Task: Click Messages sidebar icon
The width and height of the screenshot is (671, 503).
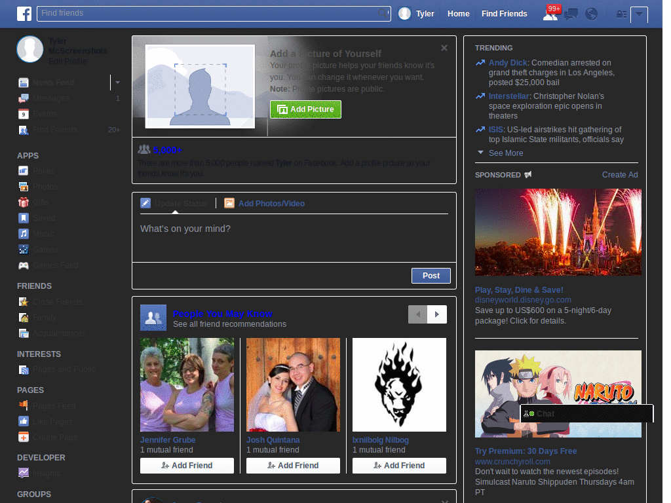Action: 24,98
